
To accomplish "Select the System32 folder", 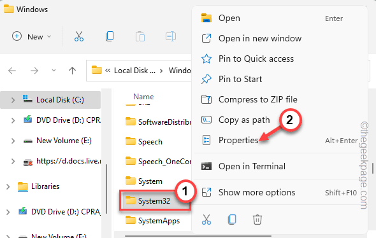I will tap(155, 200).
